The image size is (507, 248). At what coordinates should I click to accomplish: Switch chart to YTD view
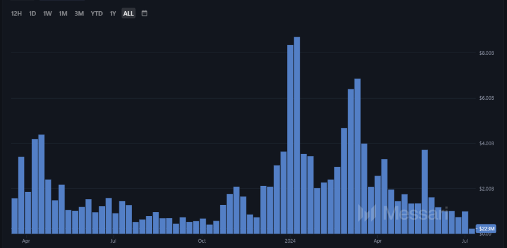96,14
